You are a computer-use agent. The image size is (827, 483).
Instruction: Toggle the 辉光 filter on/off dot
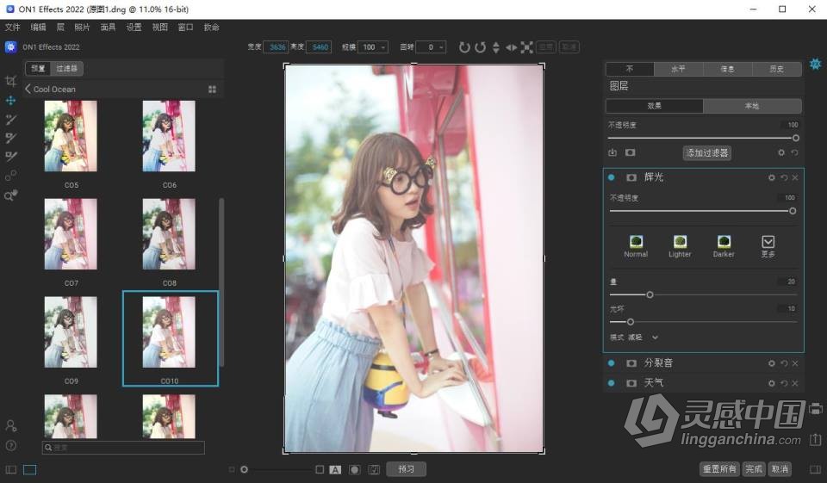point(611,177)
